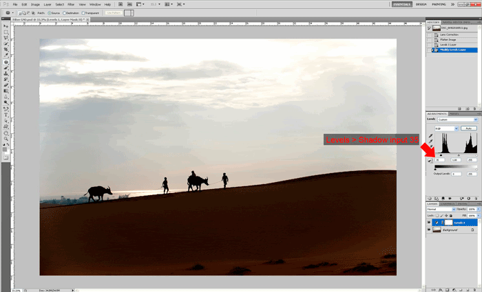482x292 pixels.
Task: Hide the Background layer with eye icon
Action: pyautogui.click(x=429, y=229)
